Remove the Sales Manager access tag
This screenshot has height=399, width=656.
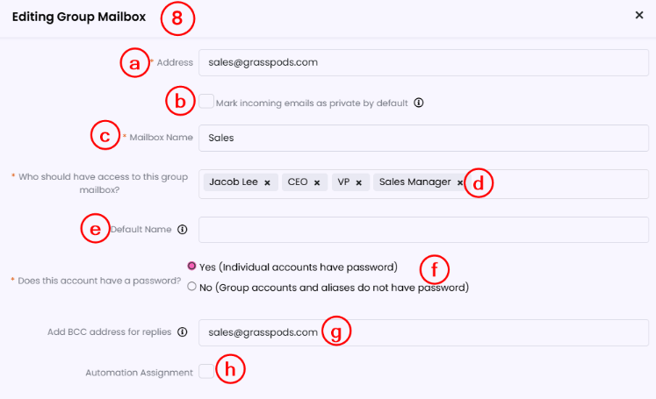459,183
